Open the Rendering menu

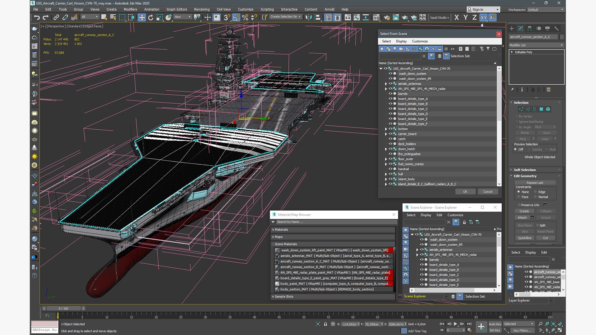202,9
